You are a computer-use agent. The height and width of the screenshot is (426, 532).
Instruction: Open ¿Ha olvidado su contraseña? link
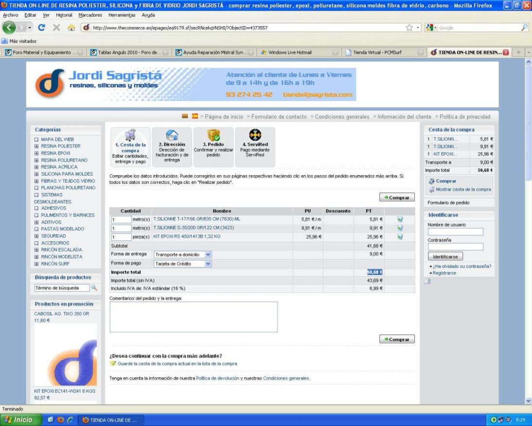click(462, 266)
